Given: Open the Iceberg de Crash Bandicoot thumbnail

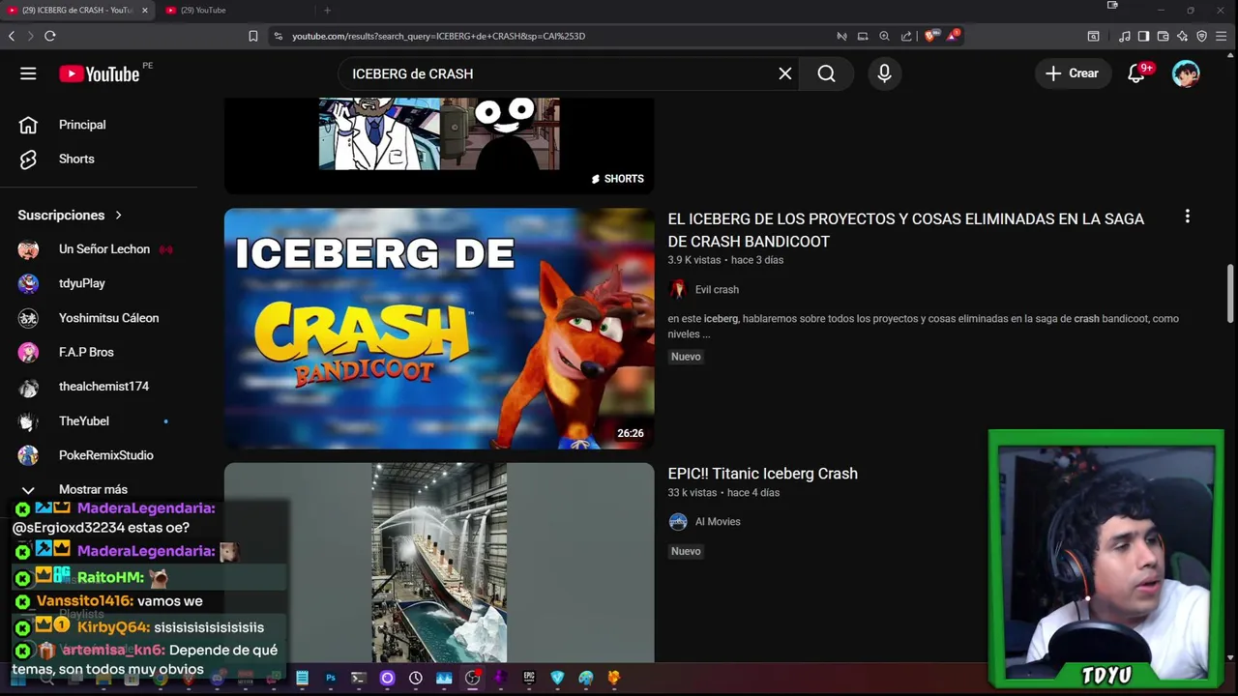Looking at the screenshot, I should click(439, 329).
